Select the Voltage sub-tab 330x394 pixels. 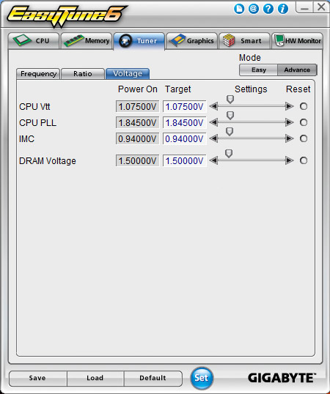(x=128, y=74)
